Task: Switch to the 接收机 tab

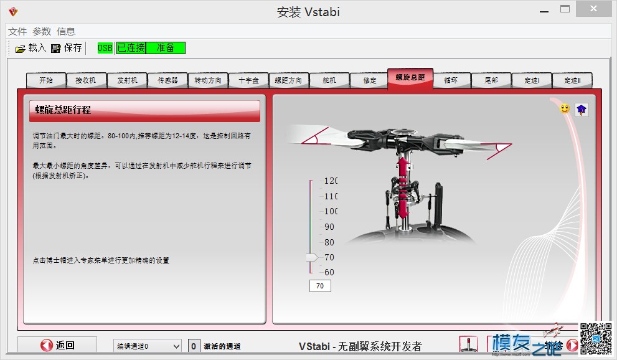Action: coord(86,80)
